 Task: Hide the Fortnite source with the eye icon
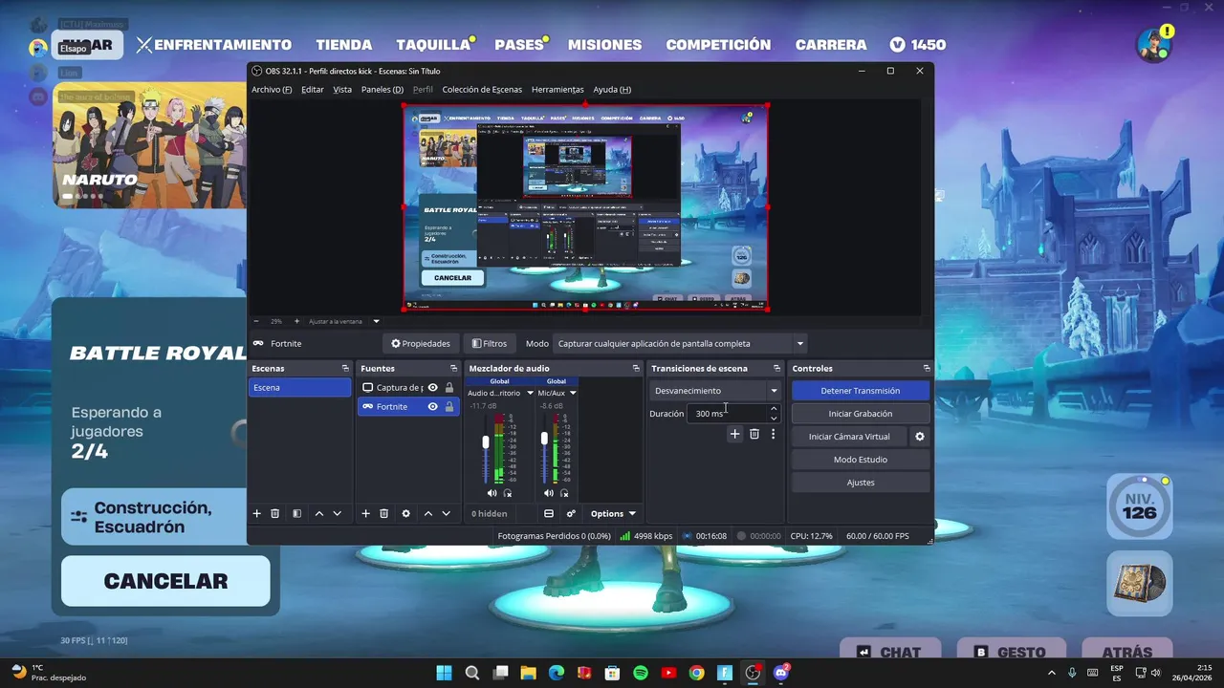click(433, 406)
